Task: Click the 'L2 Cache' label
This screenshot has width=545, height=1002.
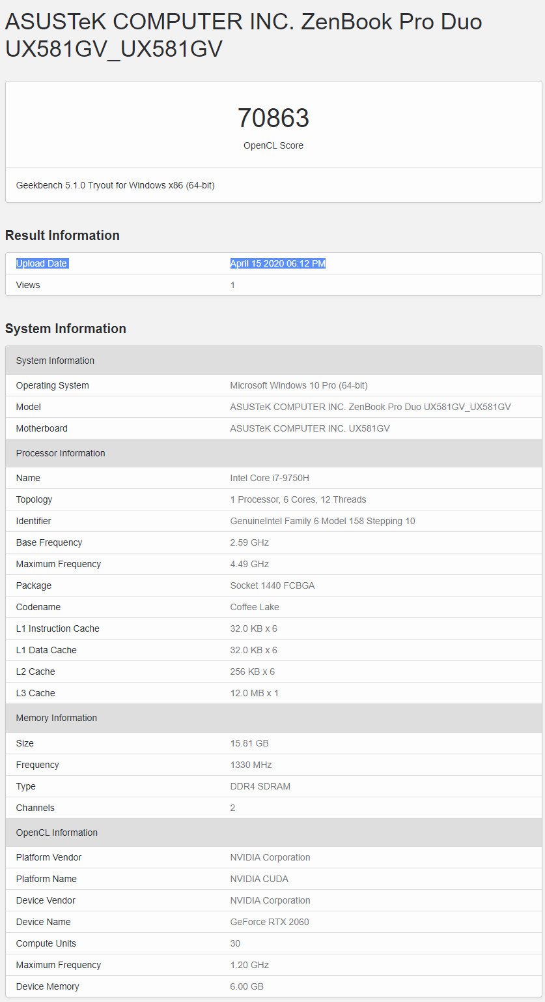Action: coord(36,671)
